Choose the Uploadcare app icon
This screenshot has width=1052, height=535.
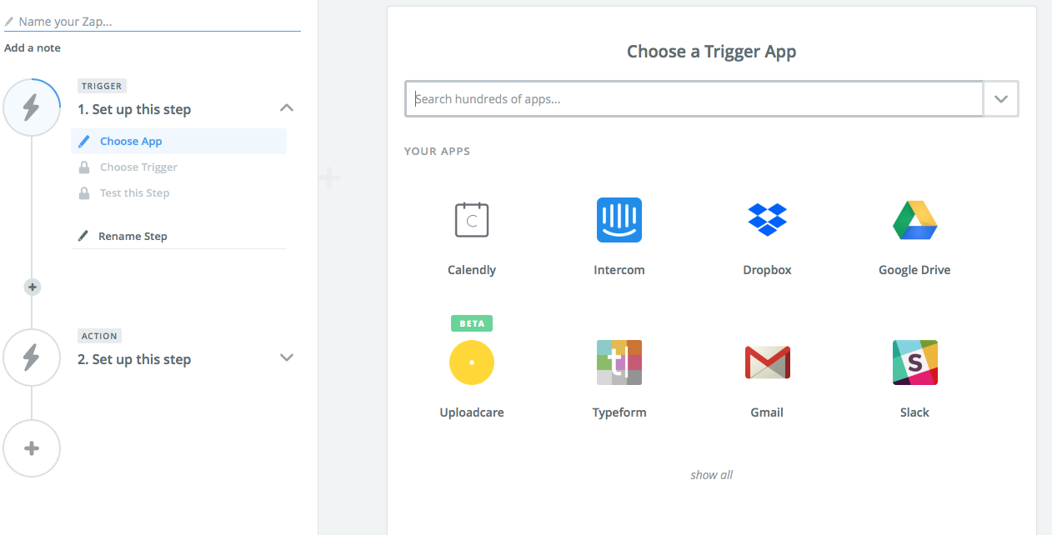(472, 362)
